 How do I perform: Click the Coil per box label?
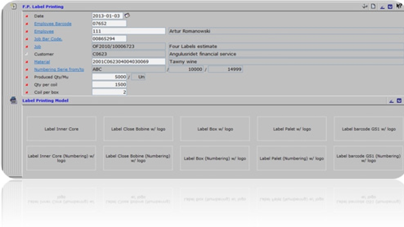click(x=46, y=92)
